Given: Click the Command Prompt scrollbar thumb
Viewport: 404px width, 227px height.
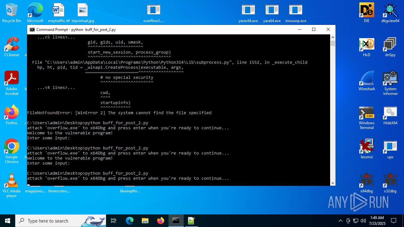Looking at the screenshot, I should pyautogui.click(x=333, y=43).
